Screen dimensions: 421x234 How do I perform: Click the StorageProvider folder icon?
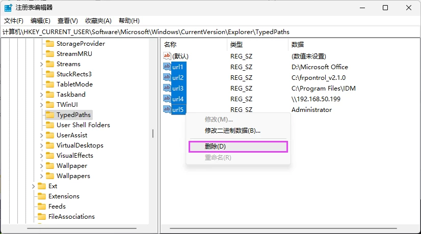50,43
